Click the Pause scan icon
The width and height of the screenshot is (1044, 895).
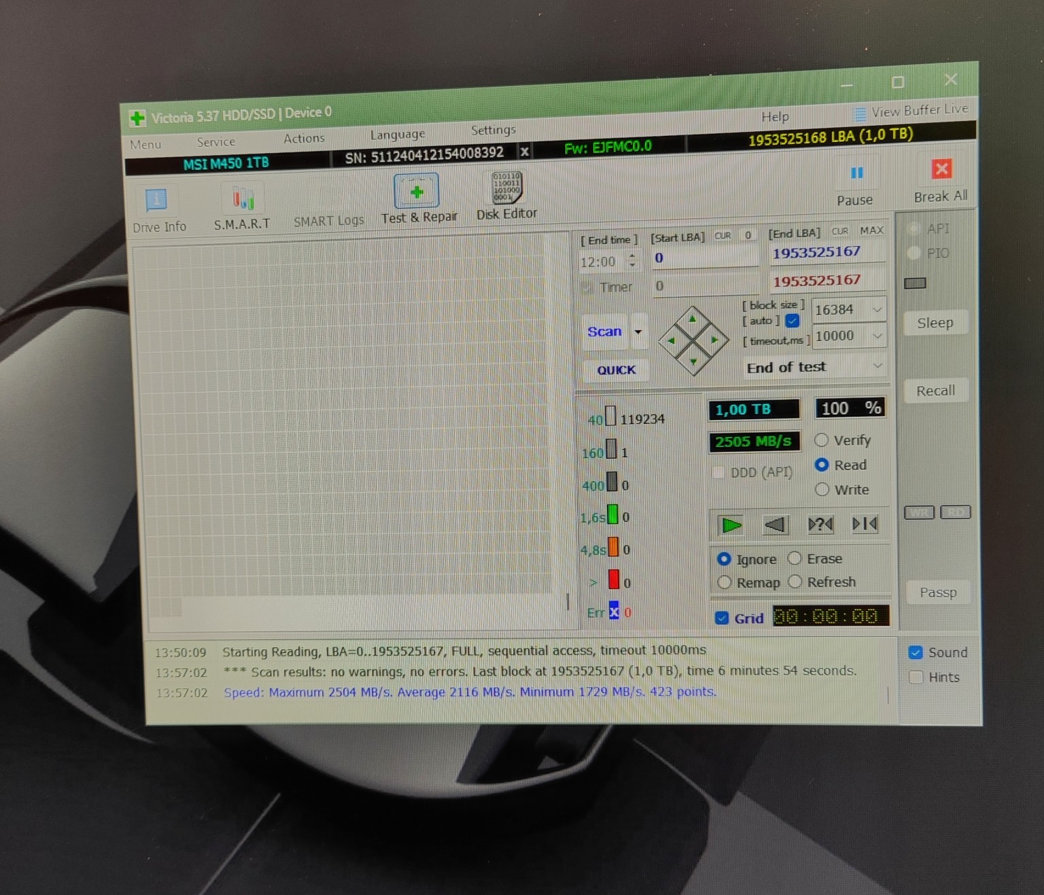[857, 173]
